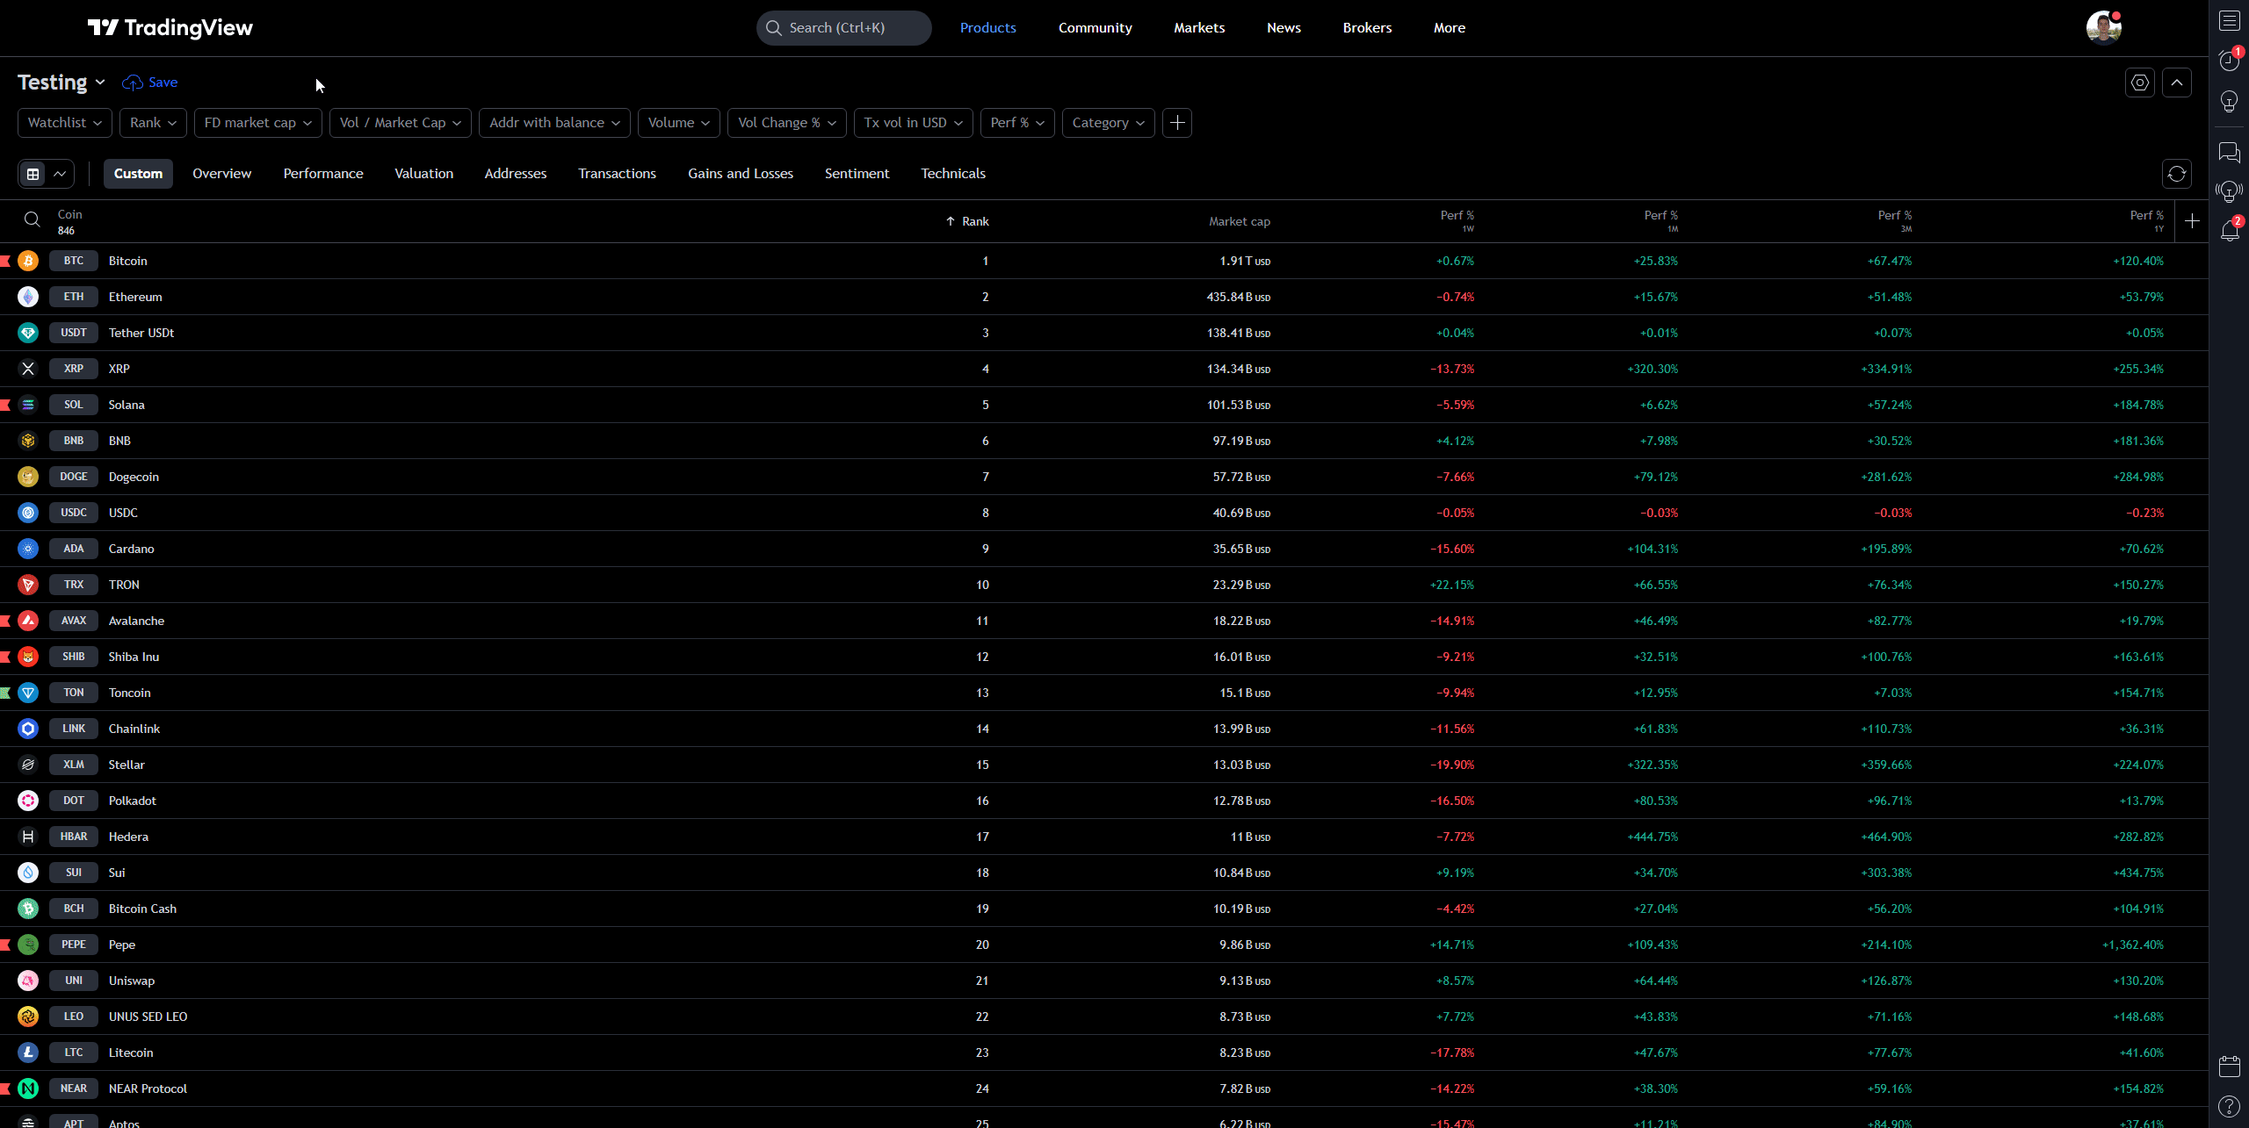Open the XRP ticker symbol link
The image size is (2249, 1128).
(74, 369)
